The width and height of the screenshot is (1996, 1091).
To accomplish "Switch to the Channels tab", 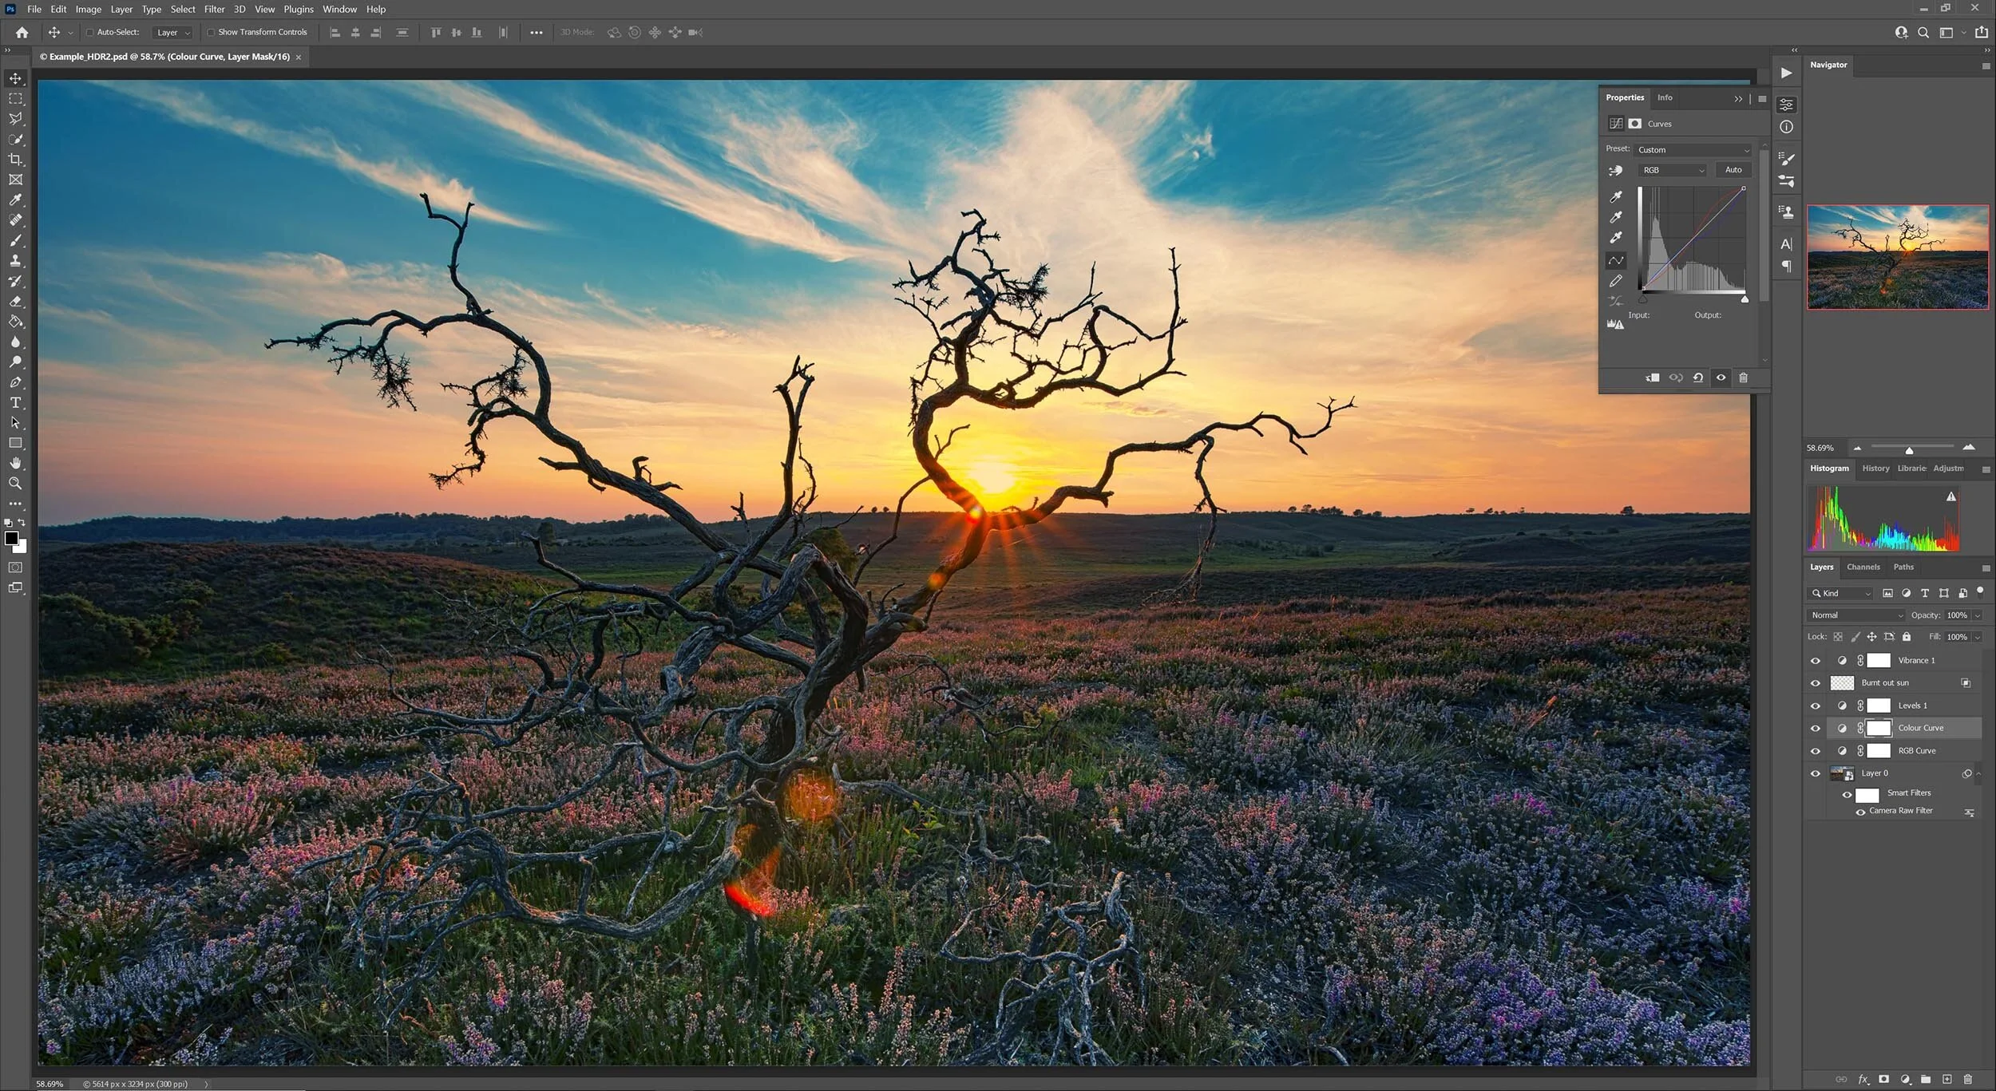I will pyautogui.click(x=1863, y=567).
